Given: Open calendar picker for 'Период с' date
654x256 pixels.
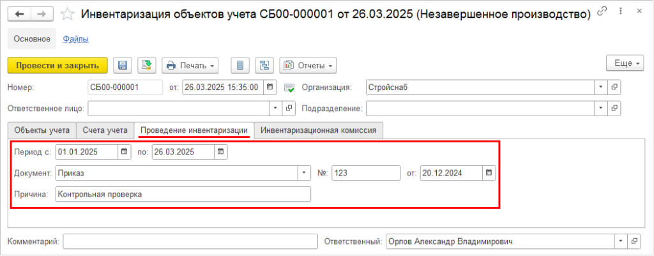Looking at the screenshot, I should pyautogui.click(x=123, y=152).
